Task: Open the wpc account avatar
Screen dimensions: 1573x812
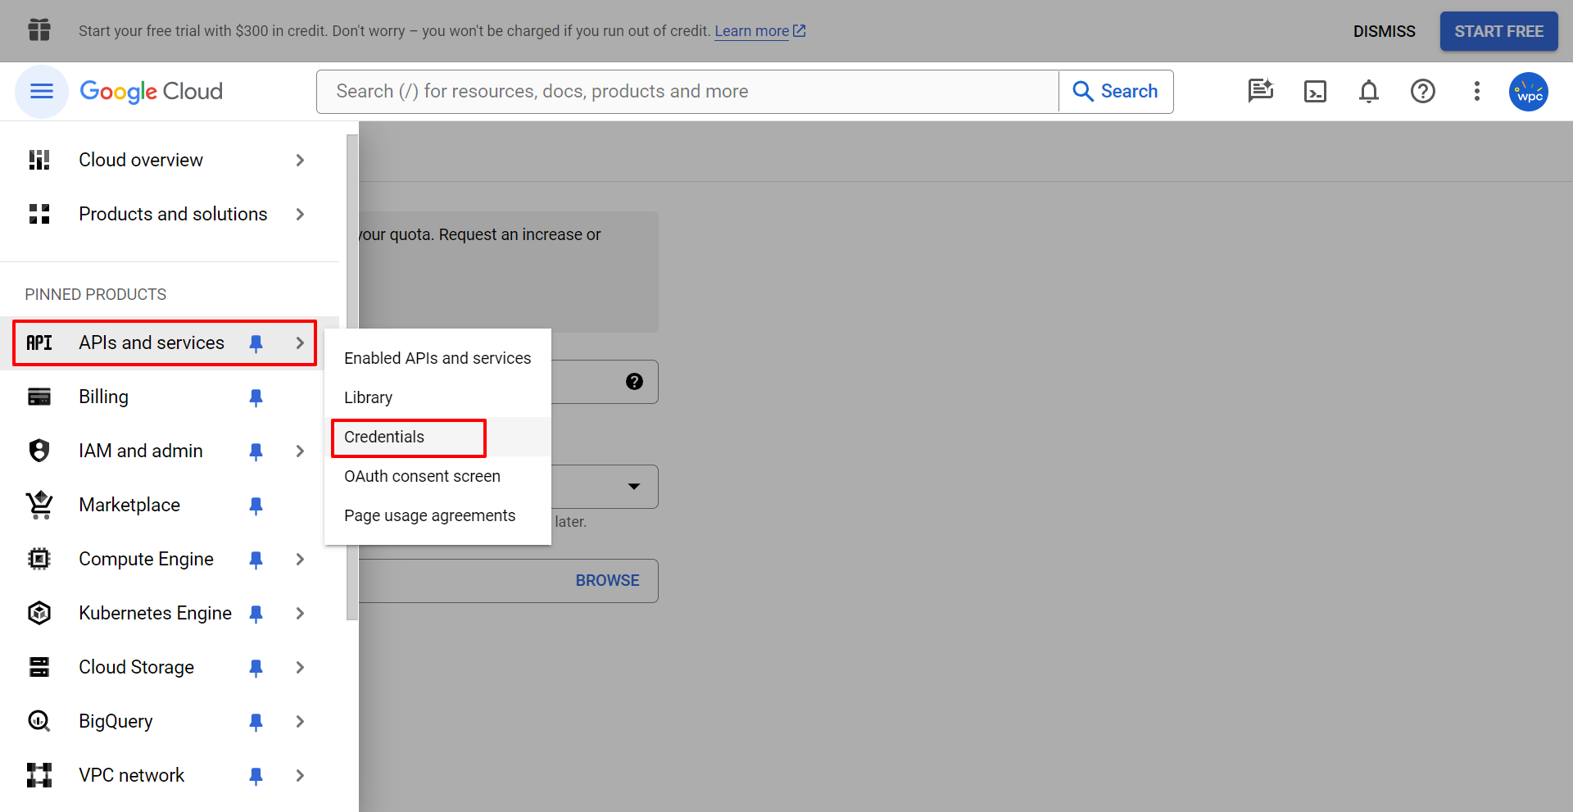Action: [x=1529, y=91]
